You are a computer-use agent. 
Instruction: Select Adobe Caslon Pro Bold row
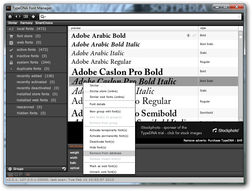(x=154, y=72)
